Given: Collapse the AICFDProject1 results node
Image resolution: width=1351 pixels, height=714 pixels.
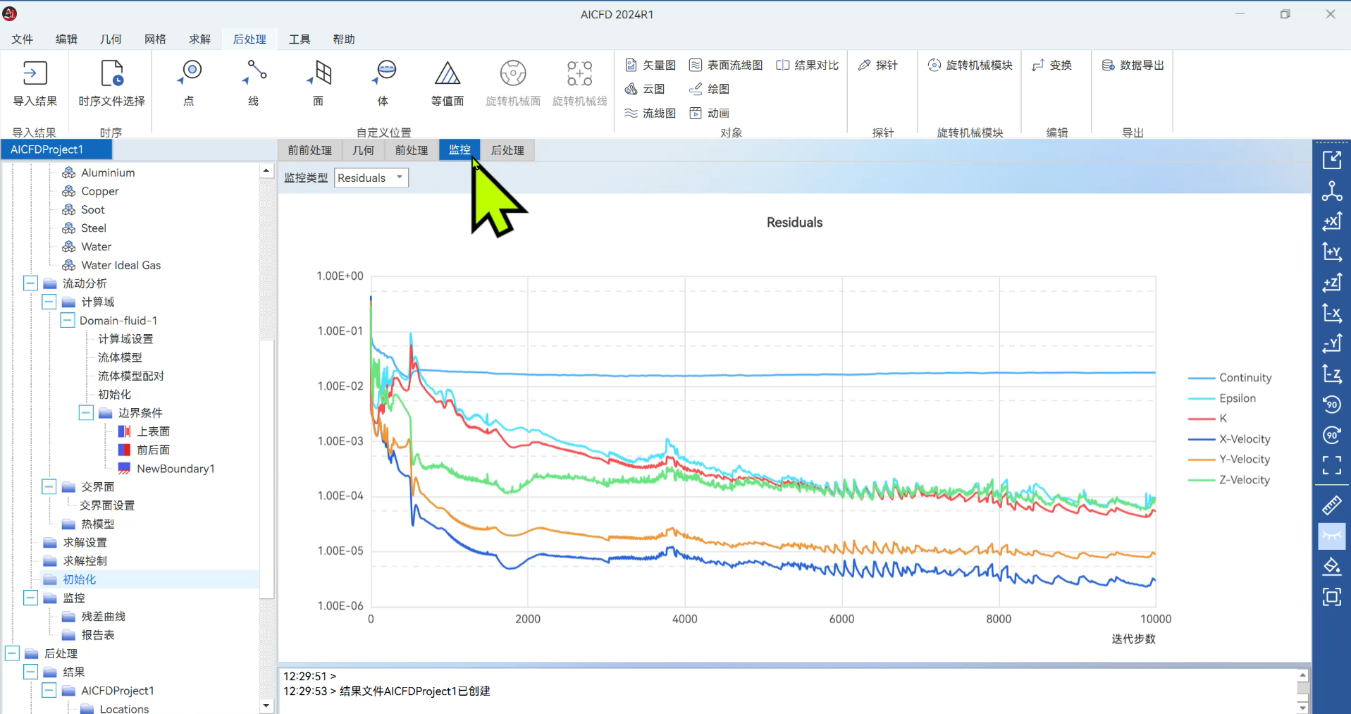Looking at the screenshot, I should pyautogui.click(x=49, y=691).
